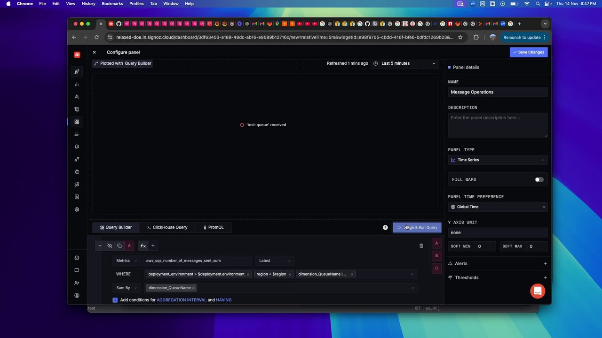Open Services bar-chart icon in sidebar
Screen dimensions: 602x338
click(x=77, y=84)
